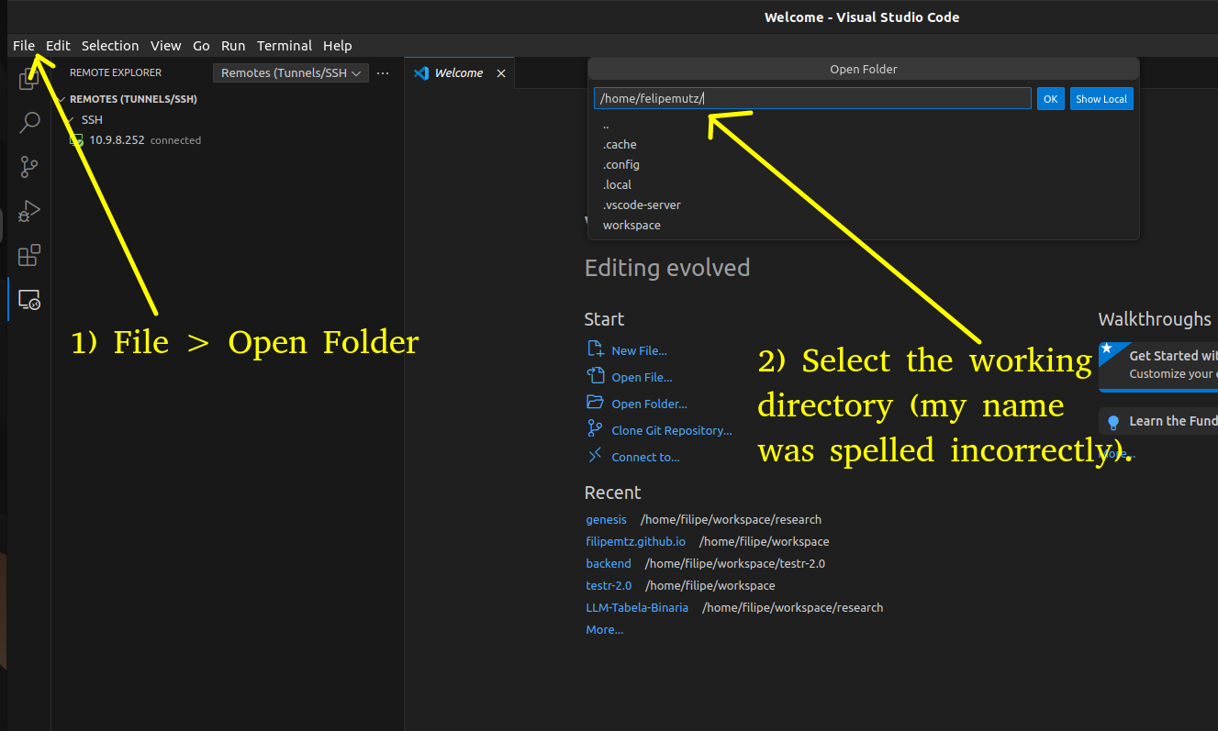Open the recent genesis project
Image resolution: width=1218 pixels, height=731 pixels.
(607, 519)
